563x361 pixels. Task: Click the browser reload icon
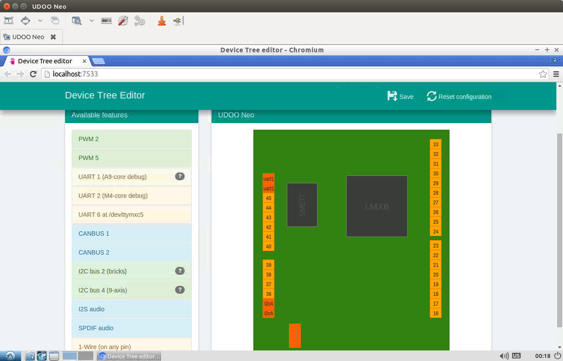(x=33, y=74)
